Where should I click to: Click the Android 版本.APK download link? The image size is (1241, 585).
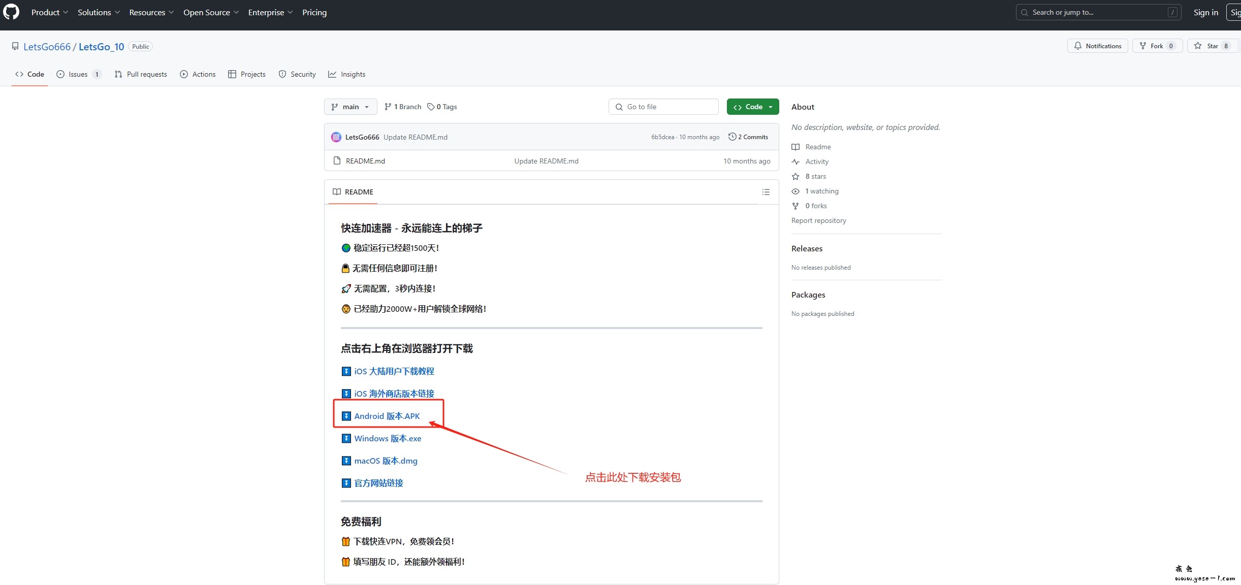click(387, 416)
